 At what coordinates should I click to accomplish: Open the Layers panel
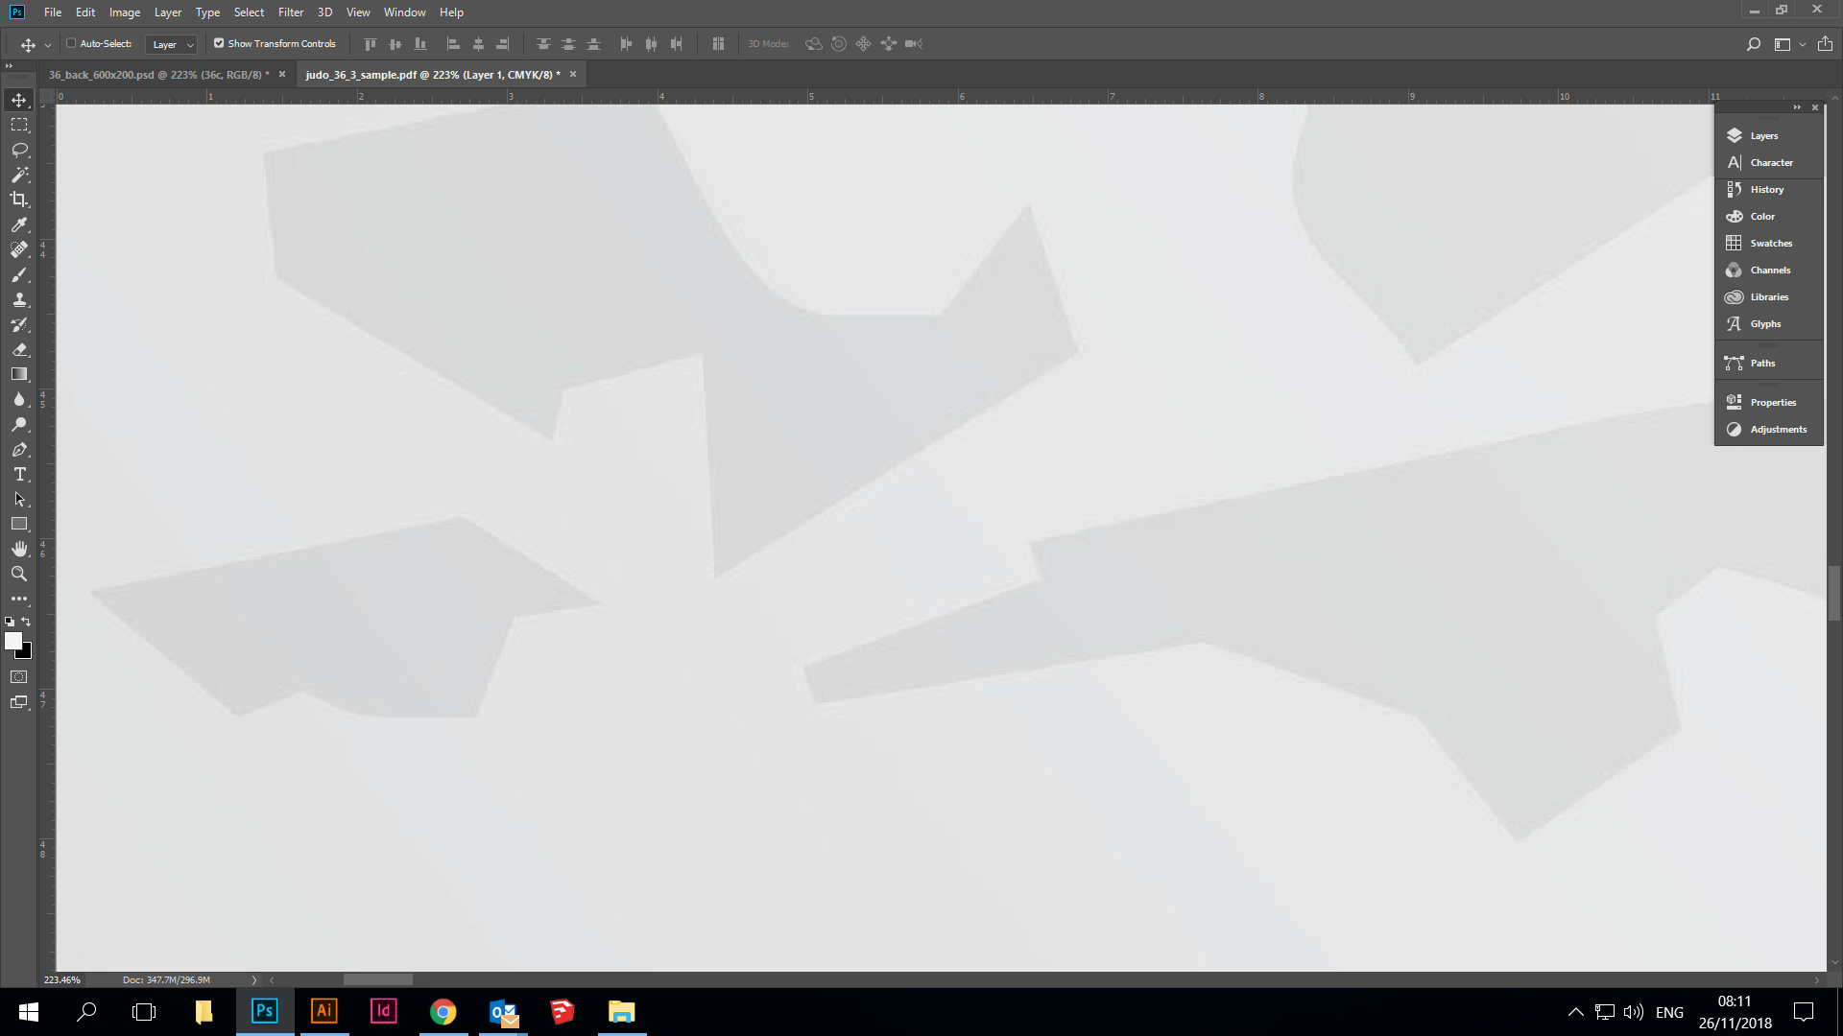[1763, 136]
